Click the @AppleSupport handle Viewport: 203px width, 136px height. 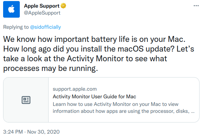pyautogui.click(x=42, y=13)
